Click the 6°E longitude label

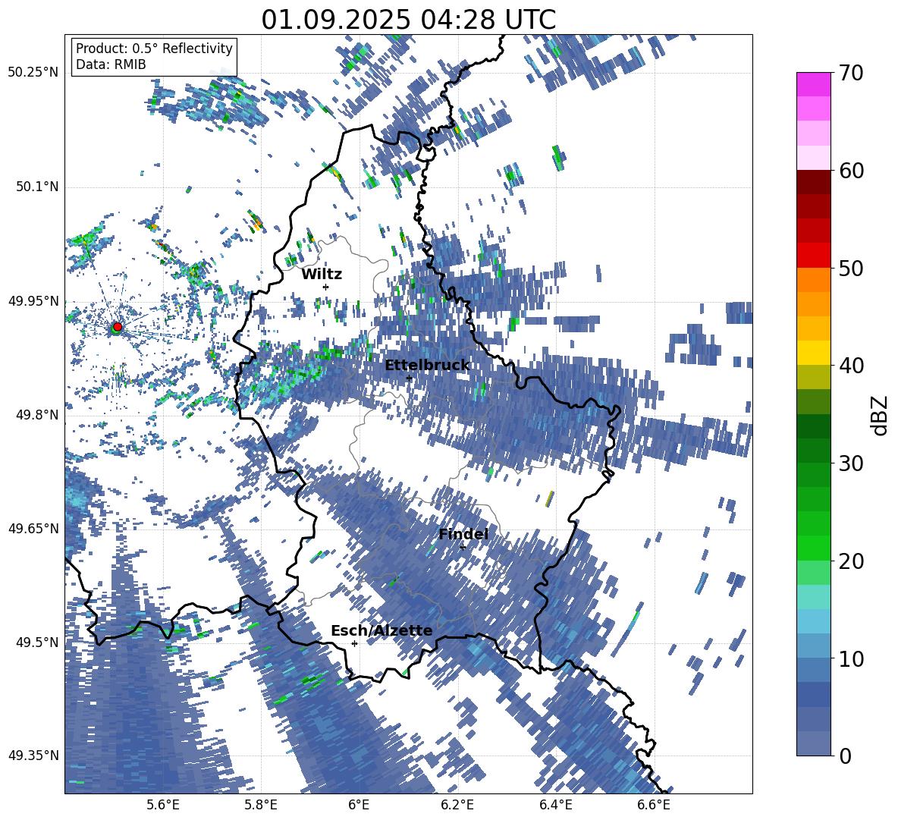[x=359, y=805]
